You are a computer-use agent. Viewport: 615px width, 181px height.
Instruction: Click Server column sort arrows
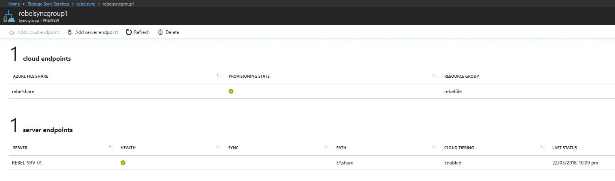(111, 147)
